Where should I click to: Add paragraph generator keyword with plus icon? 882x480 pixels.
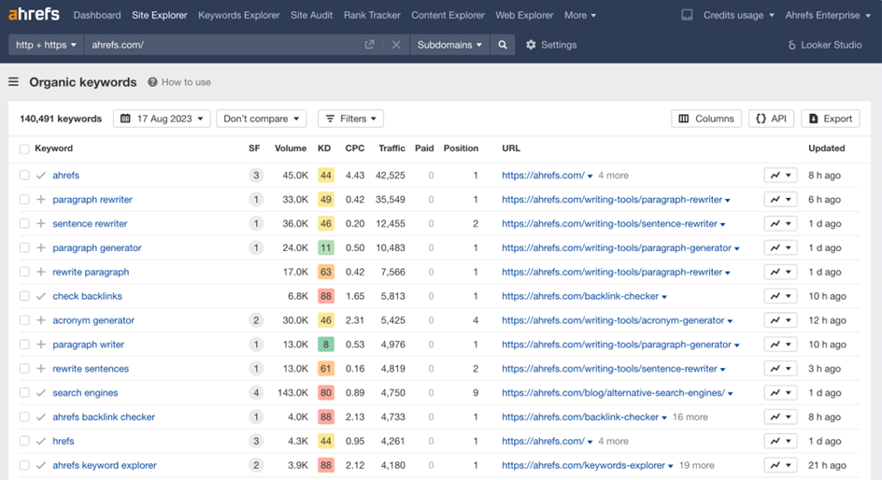point(41,247)
